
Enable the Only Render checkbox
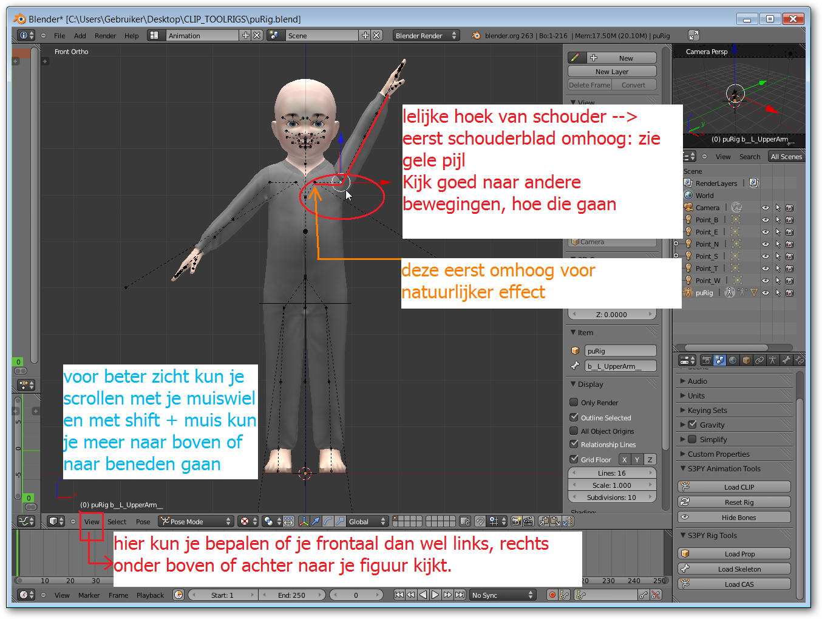click(x=573, y=402)
